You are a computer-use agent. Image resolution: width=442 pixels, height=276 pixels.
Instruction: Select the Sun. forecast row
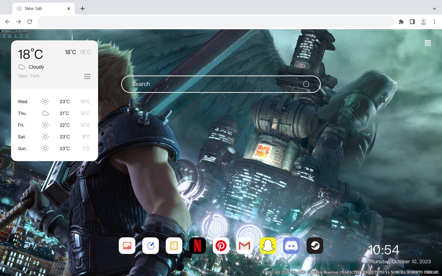click(x=55, y=148)
